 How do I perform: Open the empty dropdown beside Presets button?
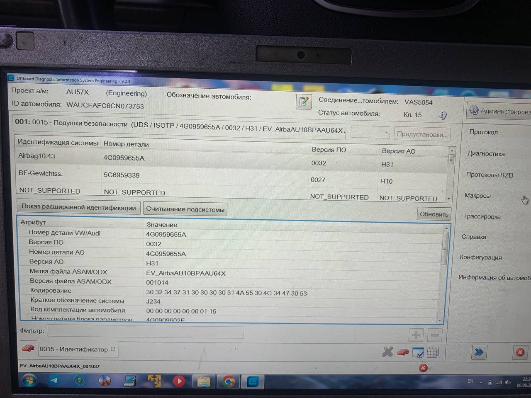pos(370,132)
